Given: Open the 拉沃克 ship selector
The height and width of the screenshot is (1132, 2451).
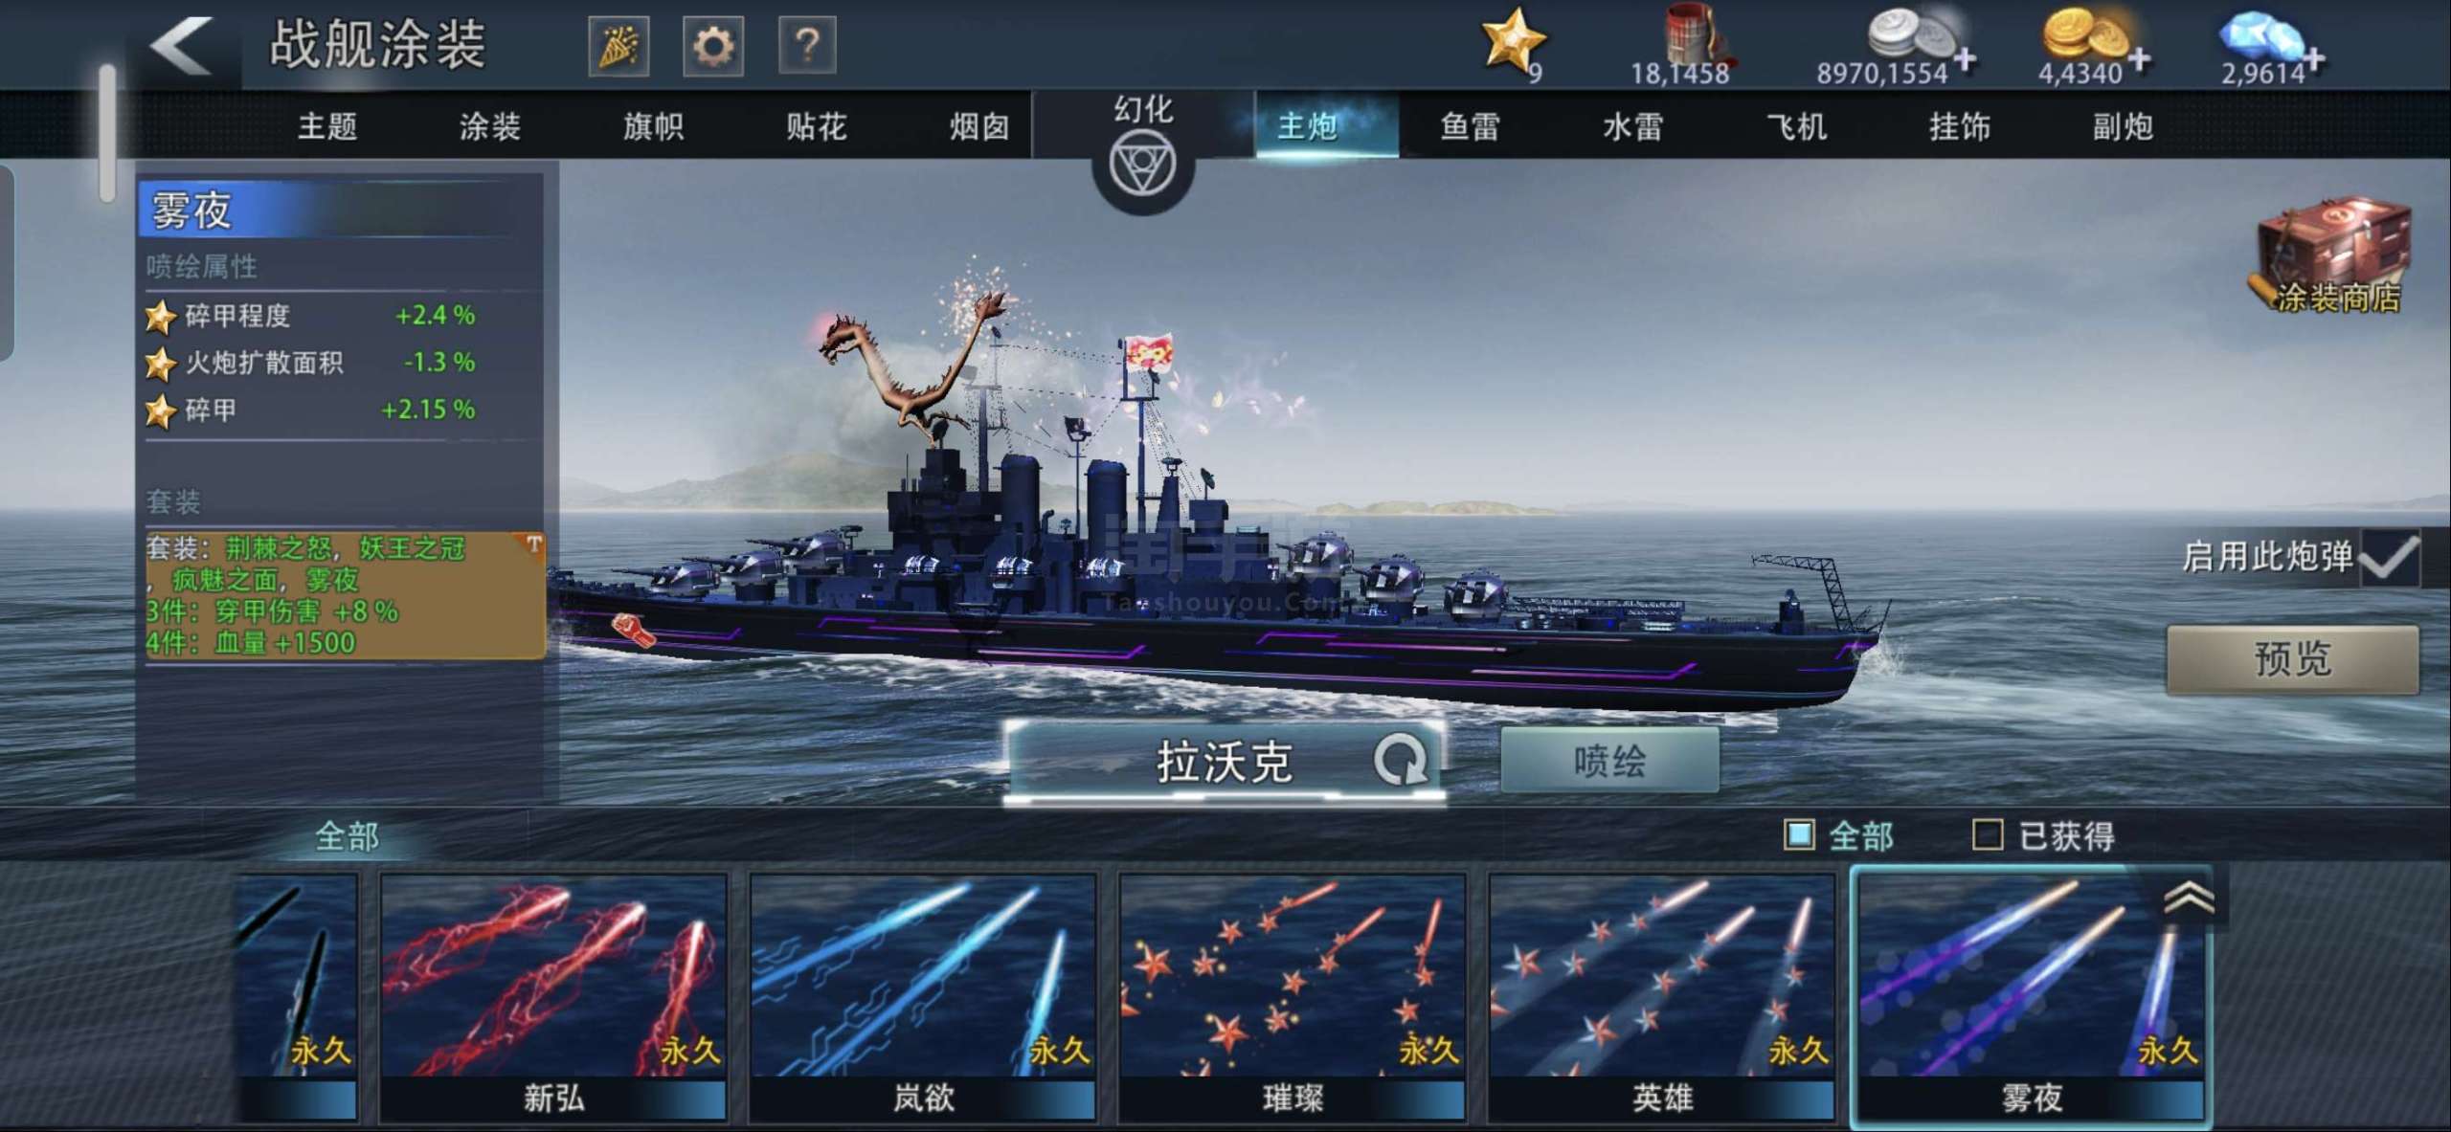Looking at the screenshot, I should click(1225, 762).
